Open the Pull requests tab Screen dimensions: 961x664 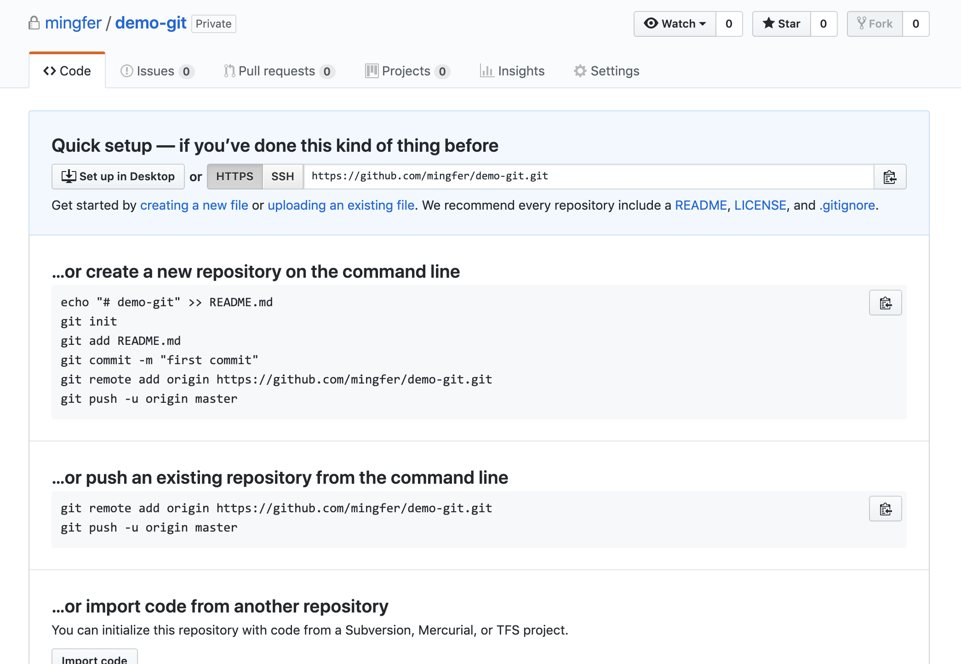tap(280, 71)
